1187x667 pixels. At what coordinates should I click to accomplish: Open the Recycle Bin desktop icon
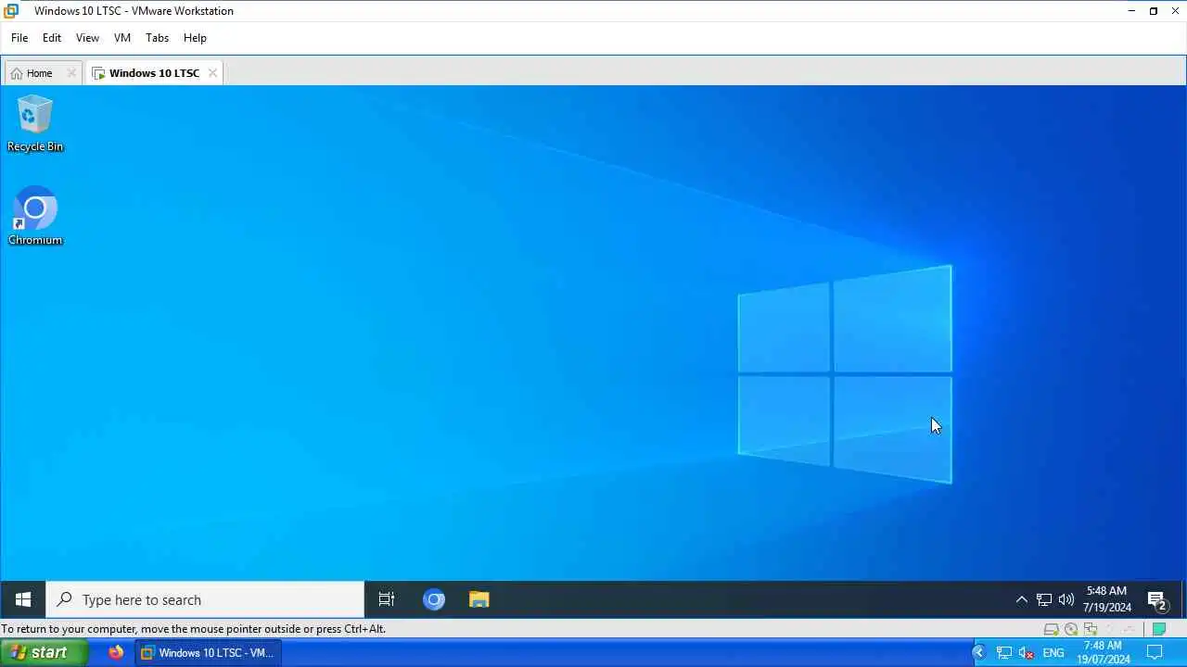point(35,123)
